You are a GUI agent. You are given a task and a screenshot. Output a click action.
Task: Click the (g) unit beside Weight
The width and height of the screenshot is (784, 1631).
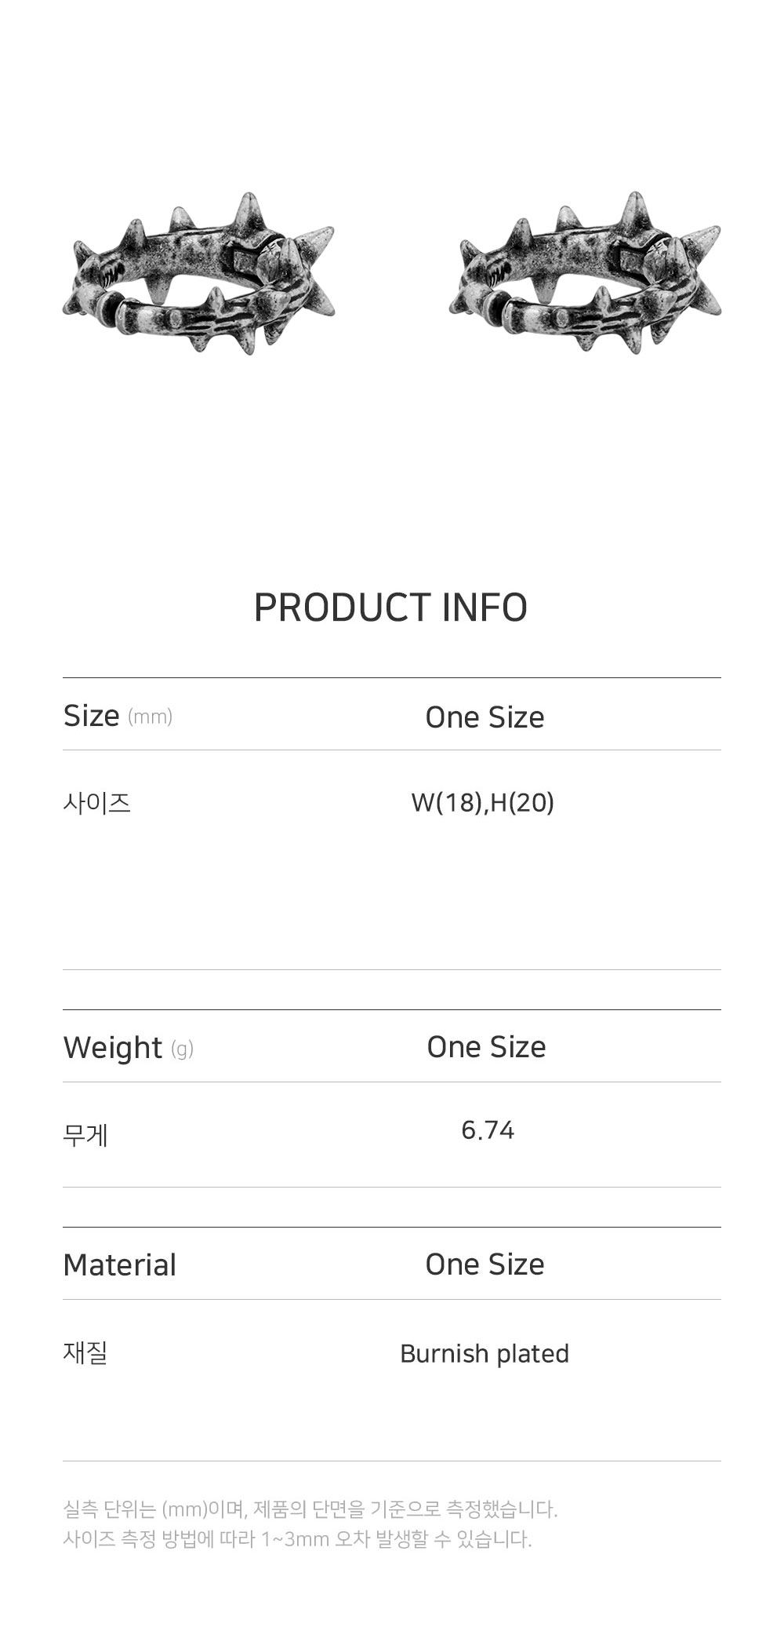182,1049
